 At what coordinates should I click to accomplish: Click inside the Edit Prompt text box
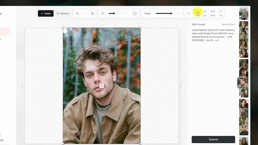[x=213, y=35]
